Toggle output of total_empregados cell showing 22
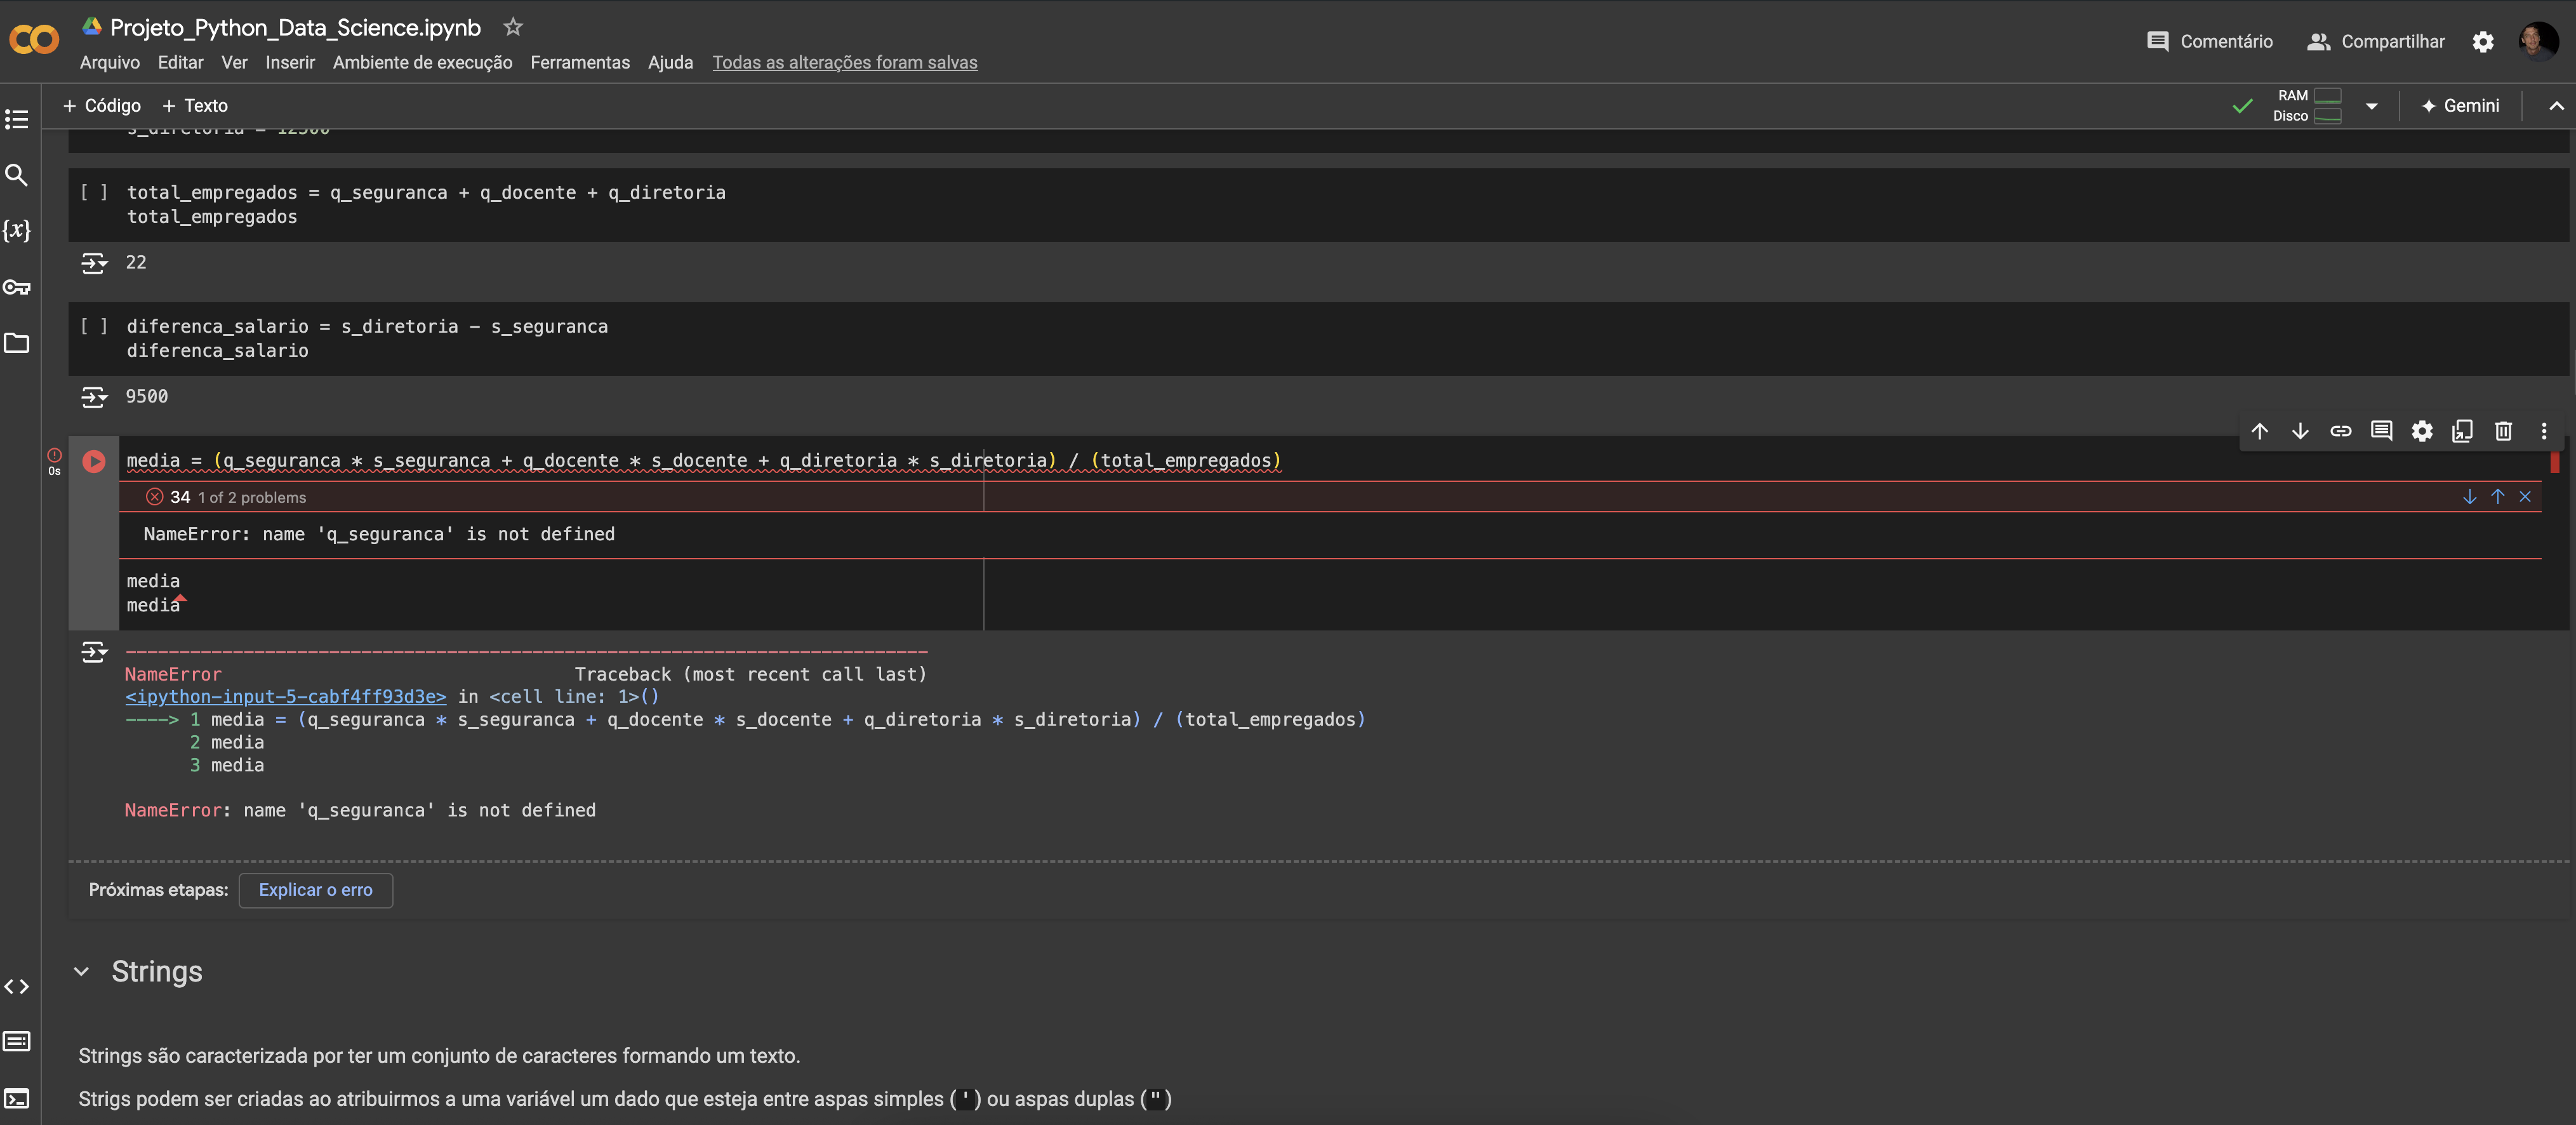 pos(94,263)
